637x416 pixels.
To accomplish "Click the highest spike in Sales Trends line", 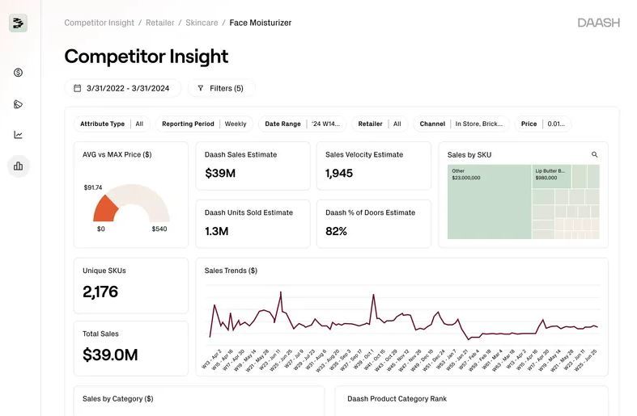I will (281, 292).
